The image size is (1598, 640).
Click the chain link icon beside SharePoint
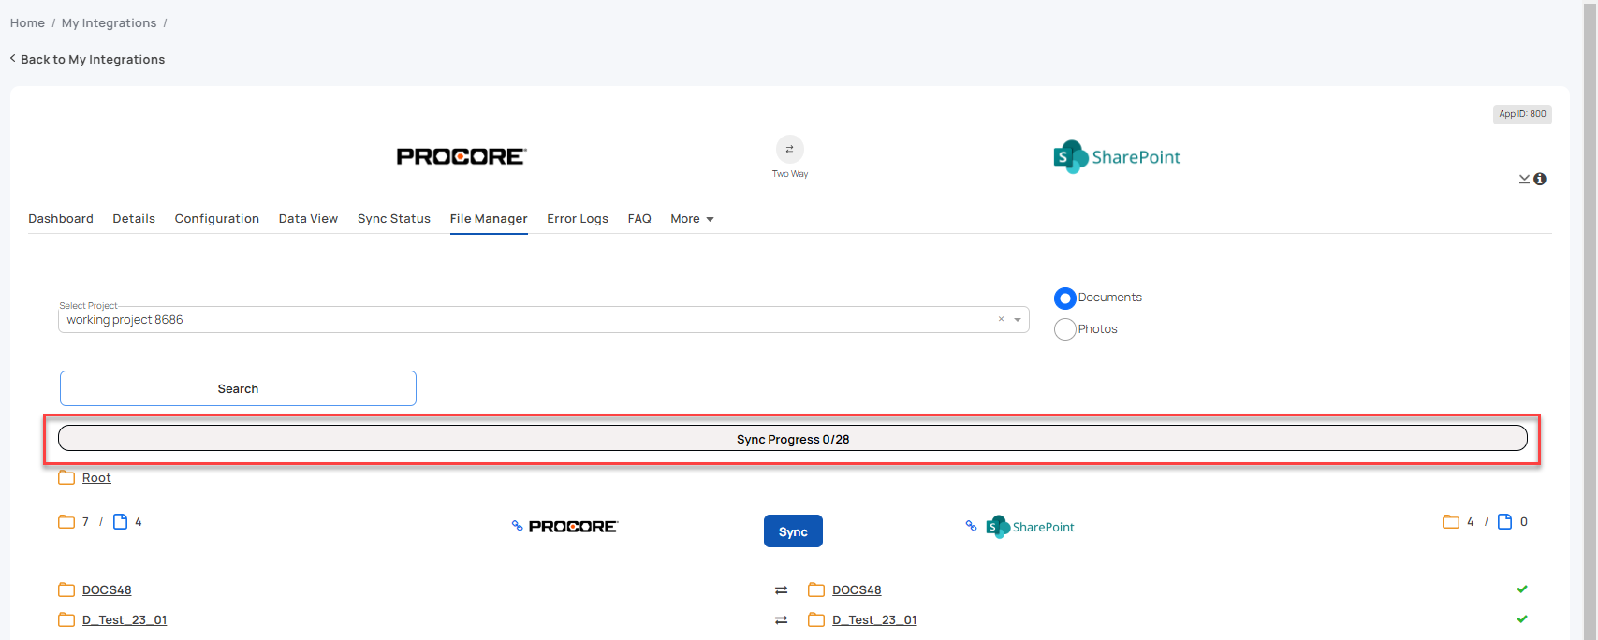tap(971, 526)
